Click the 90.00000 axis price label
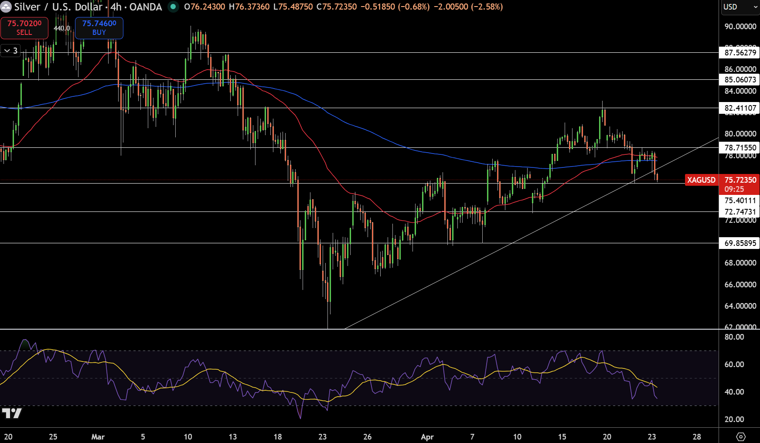Screen dimensions: 760x443 [740, 27]
